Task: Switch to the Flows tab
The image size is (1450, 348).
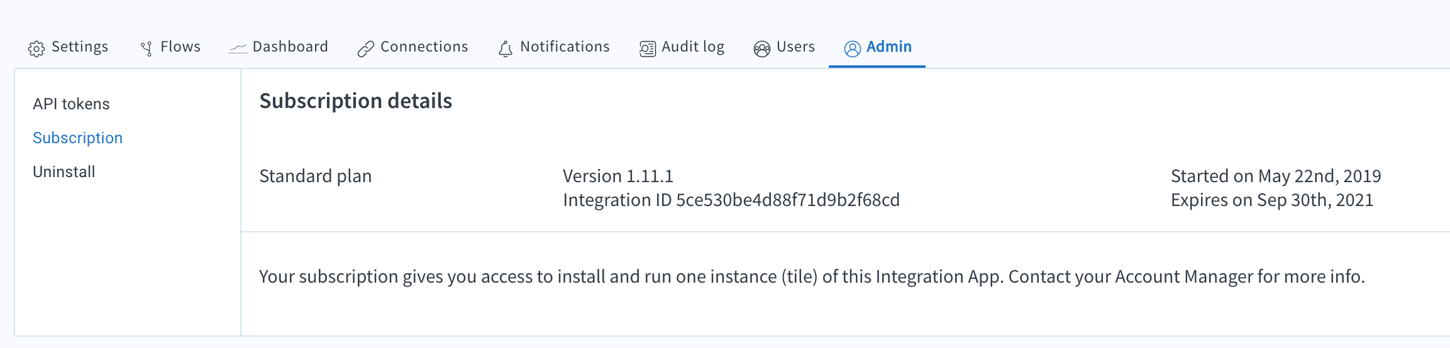Action: click(170, 47)
